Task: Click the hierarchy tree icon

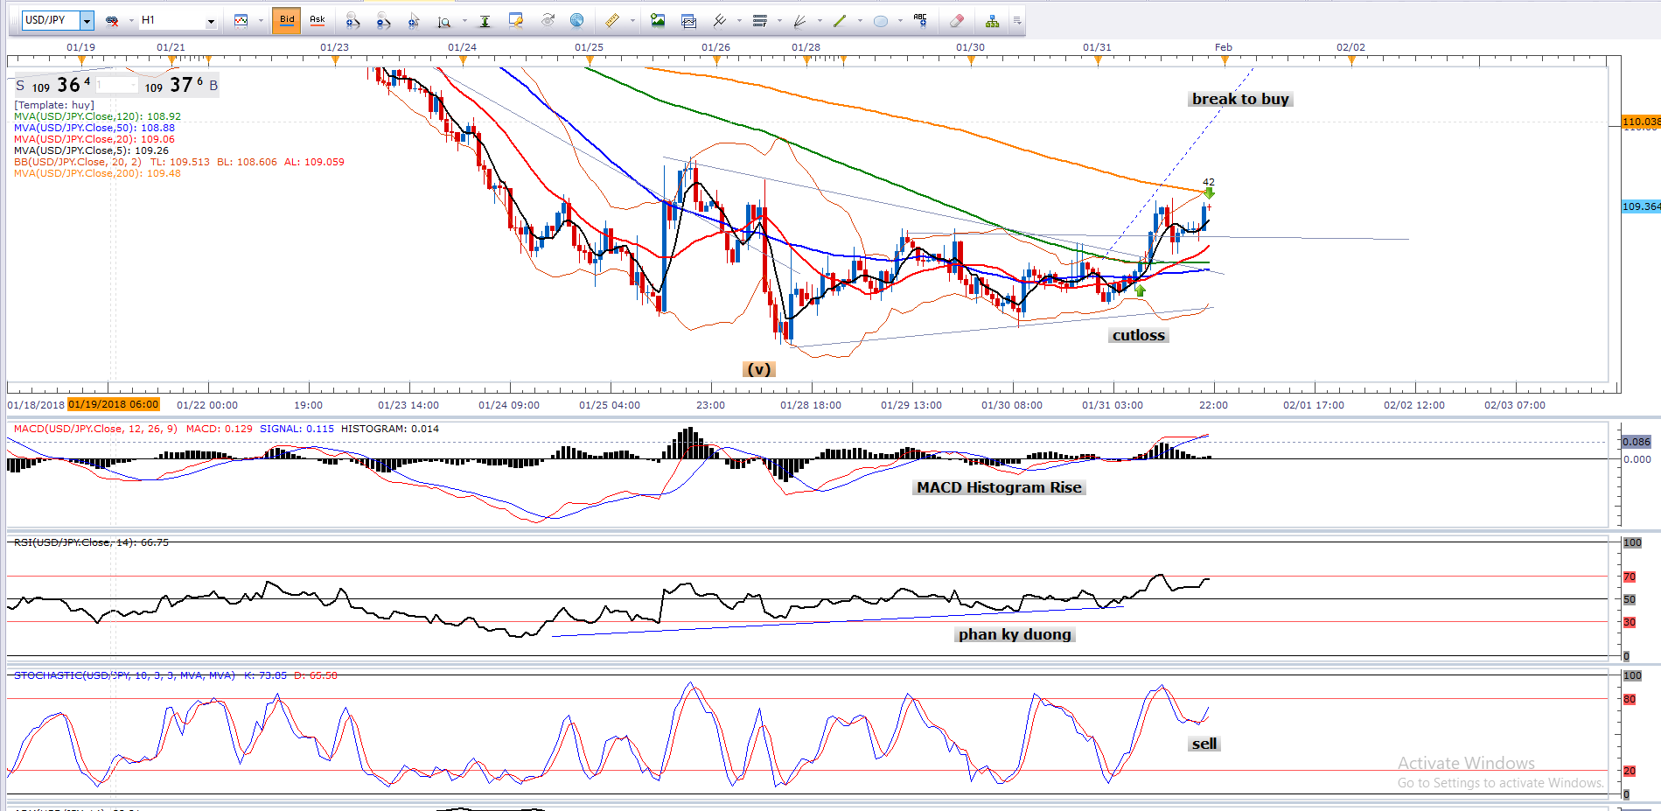Action: point(992,21)
